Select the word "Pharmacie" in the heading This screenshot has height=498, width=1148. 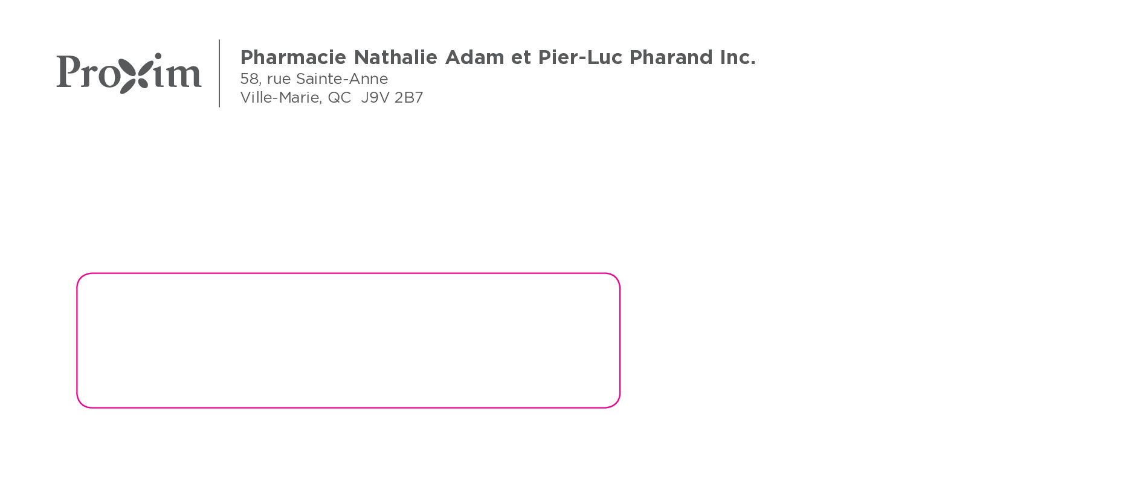[x=293, y=57]
